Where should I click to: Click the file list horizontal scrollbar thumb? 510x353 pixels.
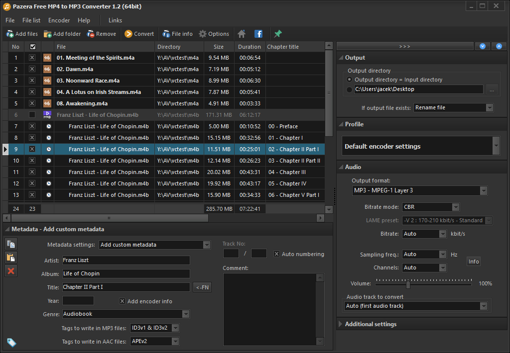pos(110,218)
